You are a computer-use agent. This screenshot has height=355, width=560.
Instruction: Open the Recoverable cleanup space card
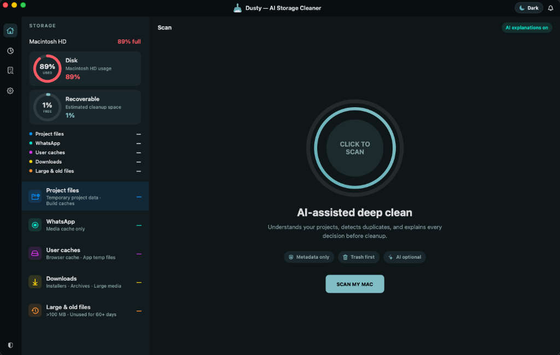click(x=85, y=107)
